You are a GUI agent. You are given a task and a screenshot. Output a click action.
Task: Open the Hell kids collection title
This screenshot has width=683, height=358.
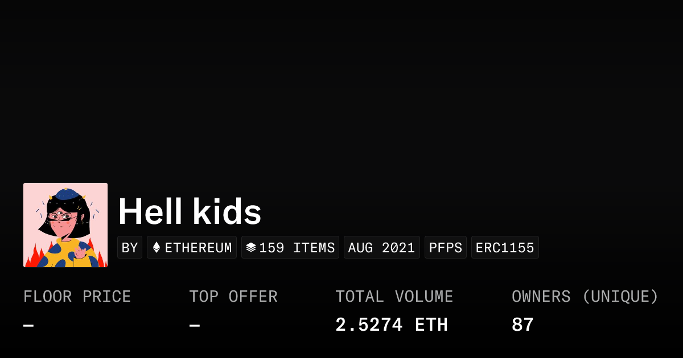click(x=190, y=212)
